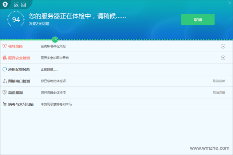Click 取消忽略 for 高危漏洞
Viewport: 233px width, 155px height.
coord(219,93)
